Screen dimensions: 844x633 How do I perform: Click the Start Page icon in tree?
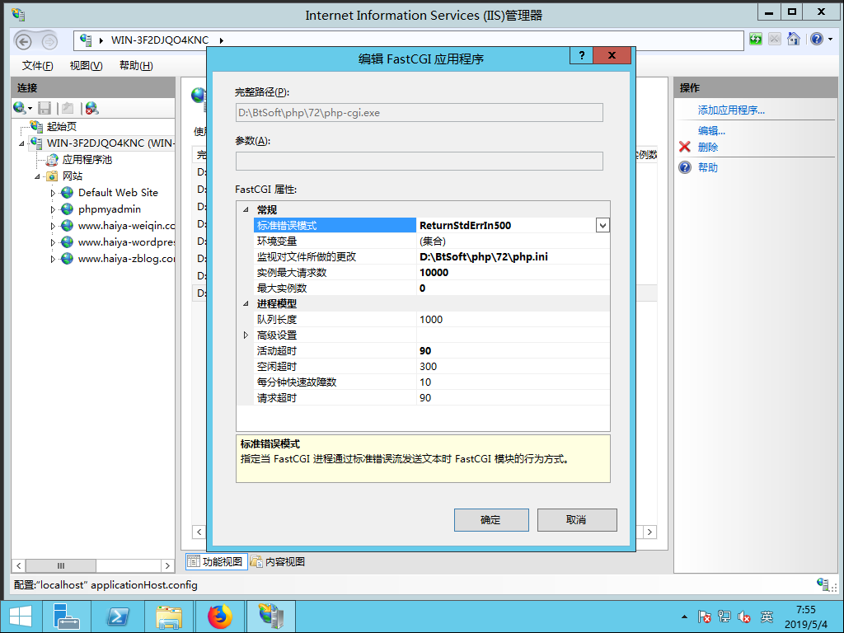[x=36, y=126]
